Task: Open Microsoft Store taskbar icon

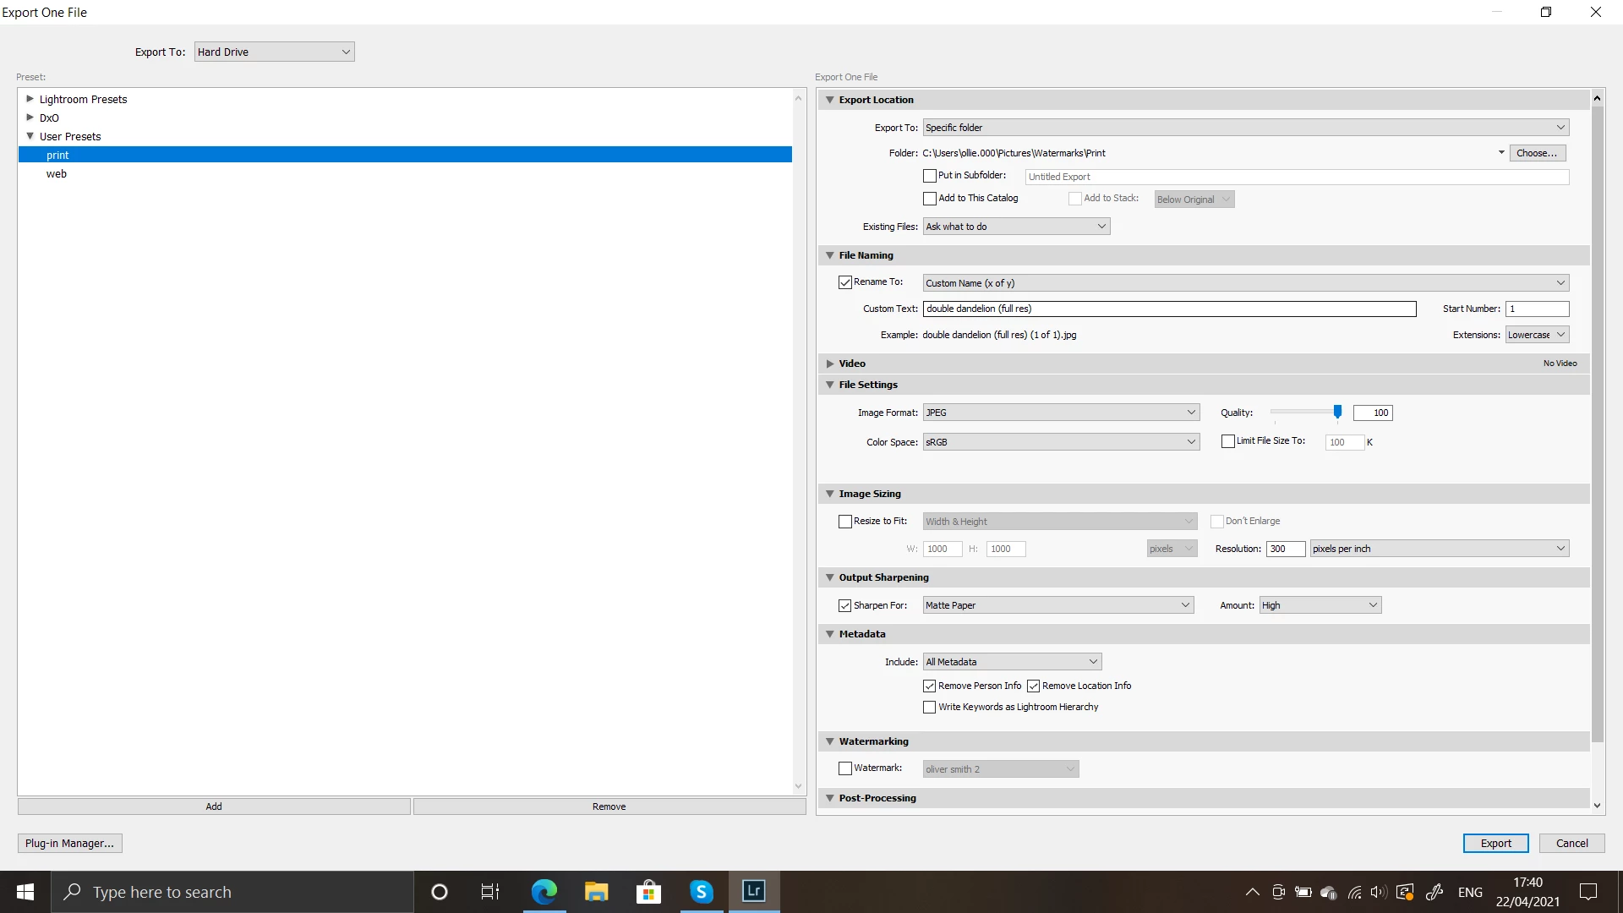Action: click(x=648, y=891)
